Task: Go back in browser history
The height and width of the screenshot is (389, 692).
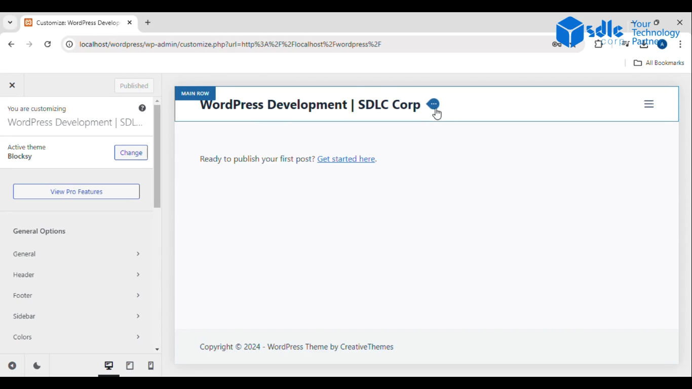Action: pos(11,44)
